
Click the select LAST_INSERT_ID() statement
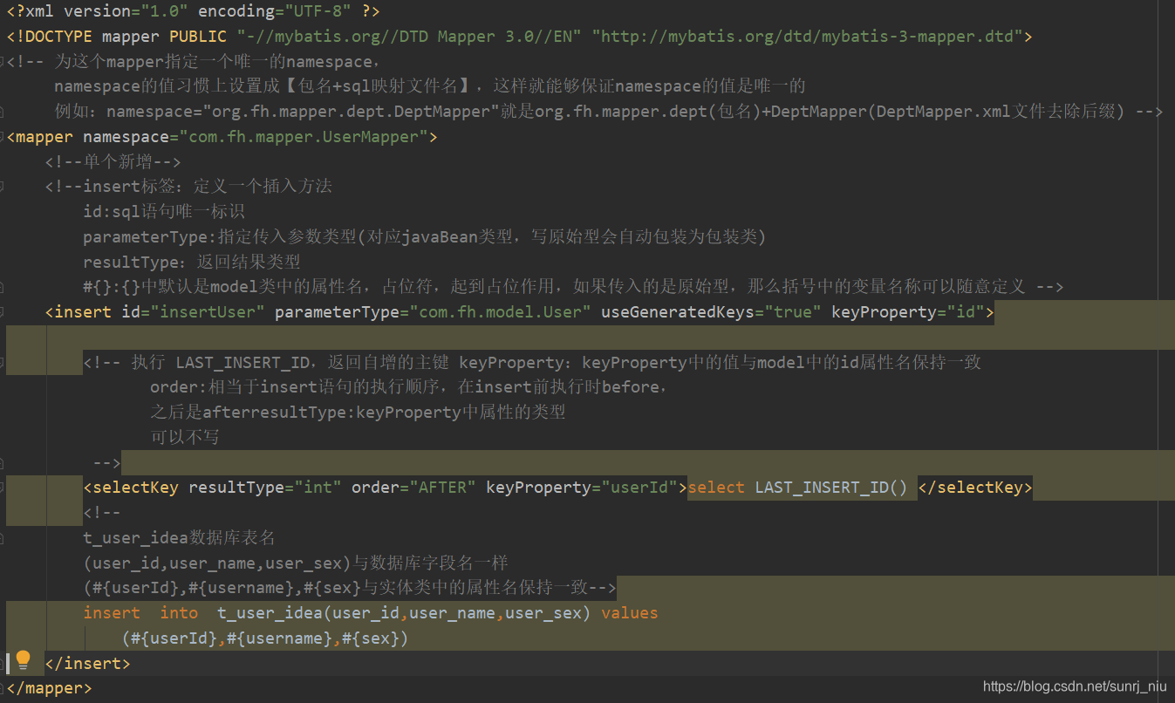pyautogui.click(x=797, y=488)
